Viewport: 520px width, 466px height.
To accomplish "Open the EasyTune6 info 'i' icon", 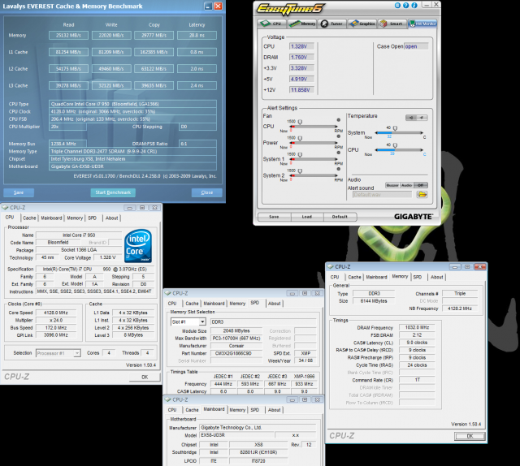I will 414,6.
